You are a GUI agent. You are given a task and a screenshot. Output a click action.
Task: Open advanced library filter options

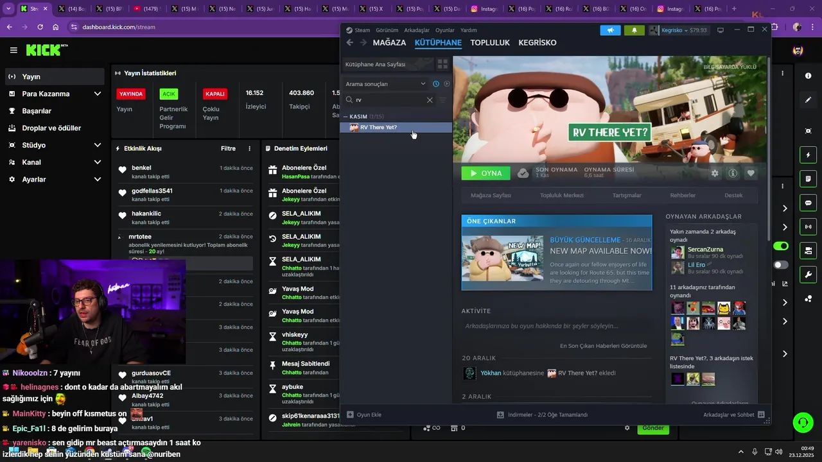pyautogui.click(x=442, y=100)
